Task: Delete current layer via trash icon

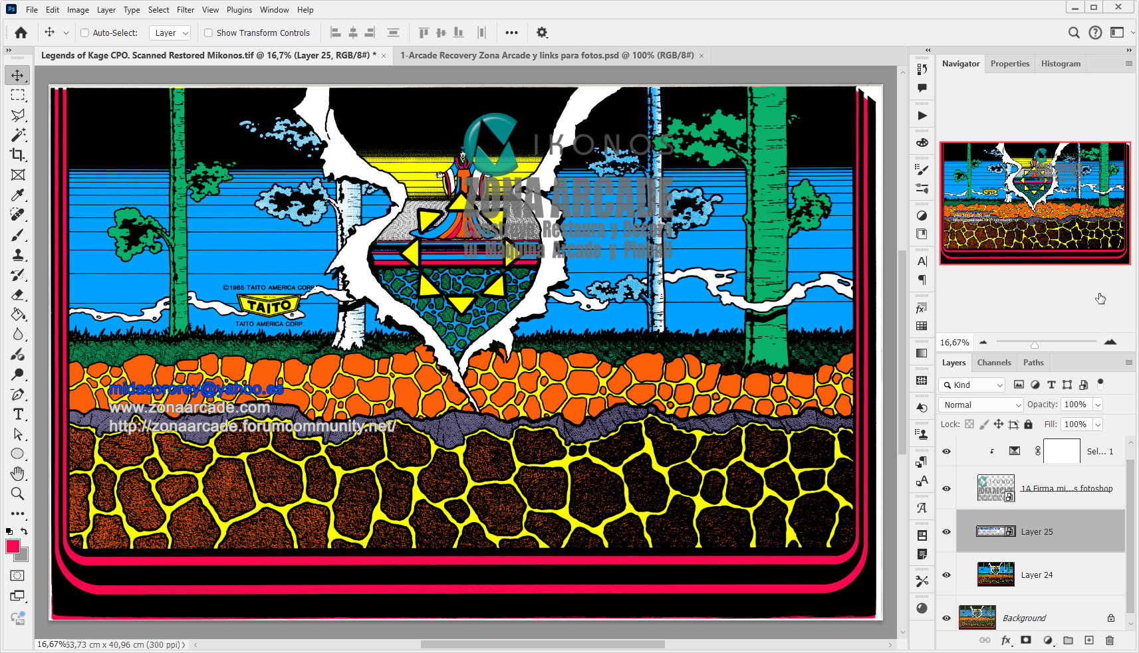Action: [1109, 640]
